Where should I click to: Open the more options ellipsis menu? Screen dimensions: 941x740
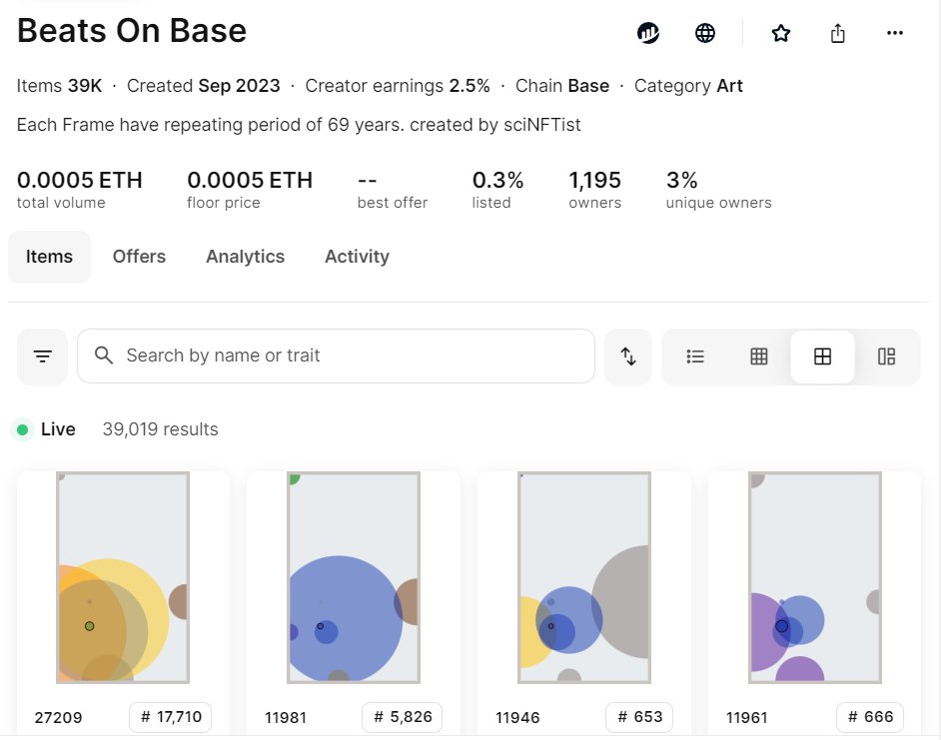tap(894, 32)
